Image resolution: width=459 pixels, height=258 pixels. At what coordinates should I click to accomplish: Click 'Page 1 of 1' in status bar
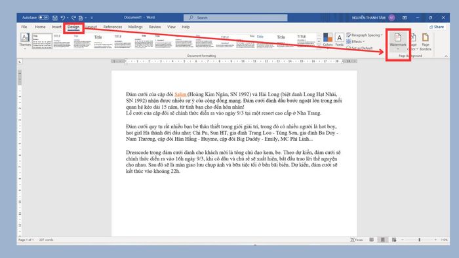click(26, 240)
